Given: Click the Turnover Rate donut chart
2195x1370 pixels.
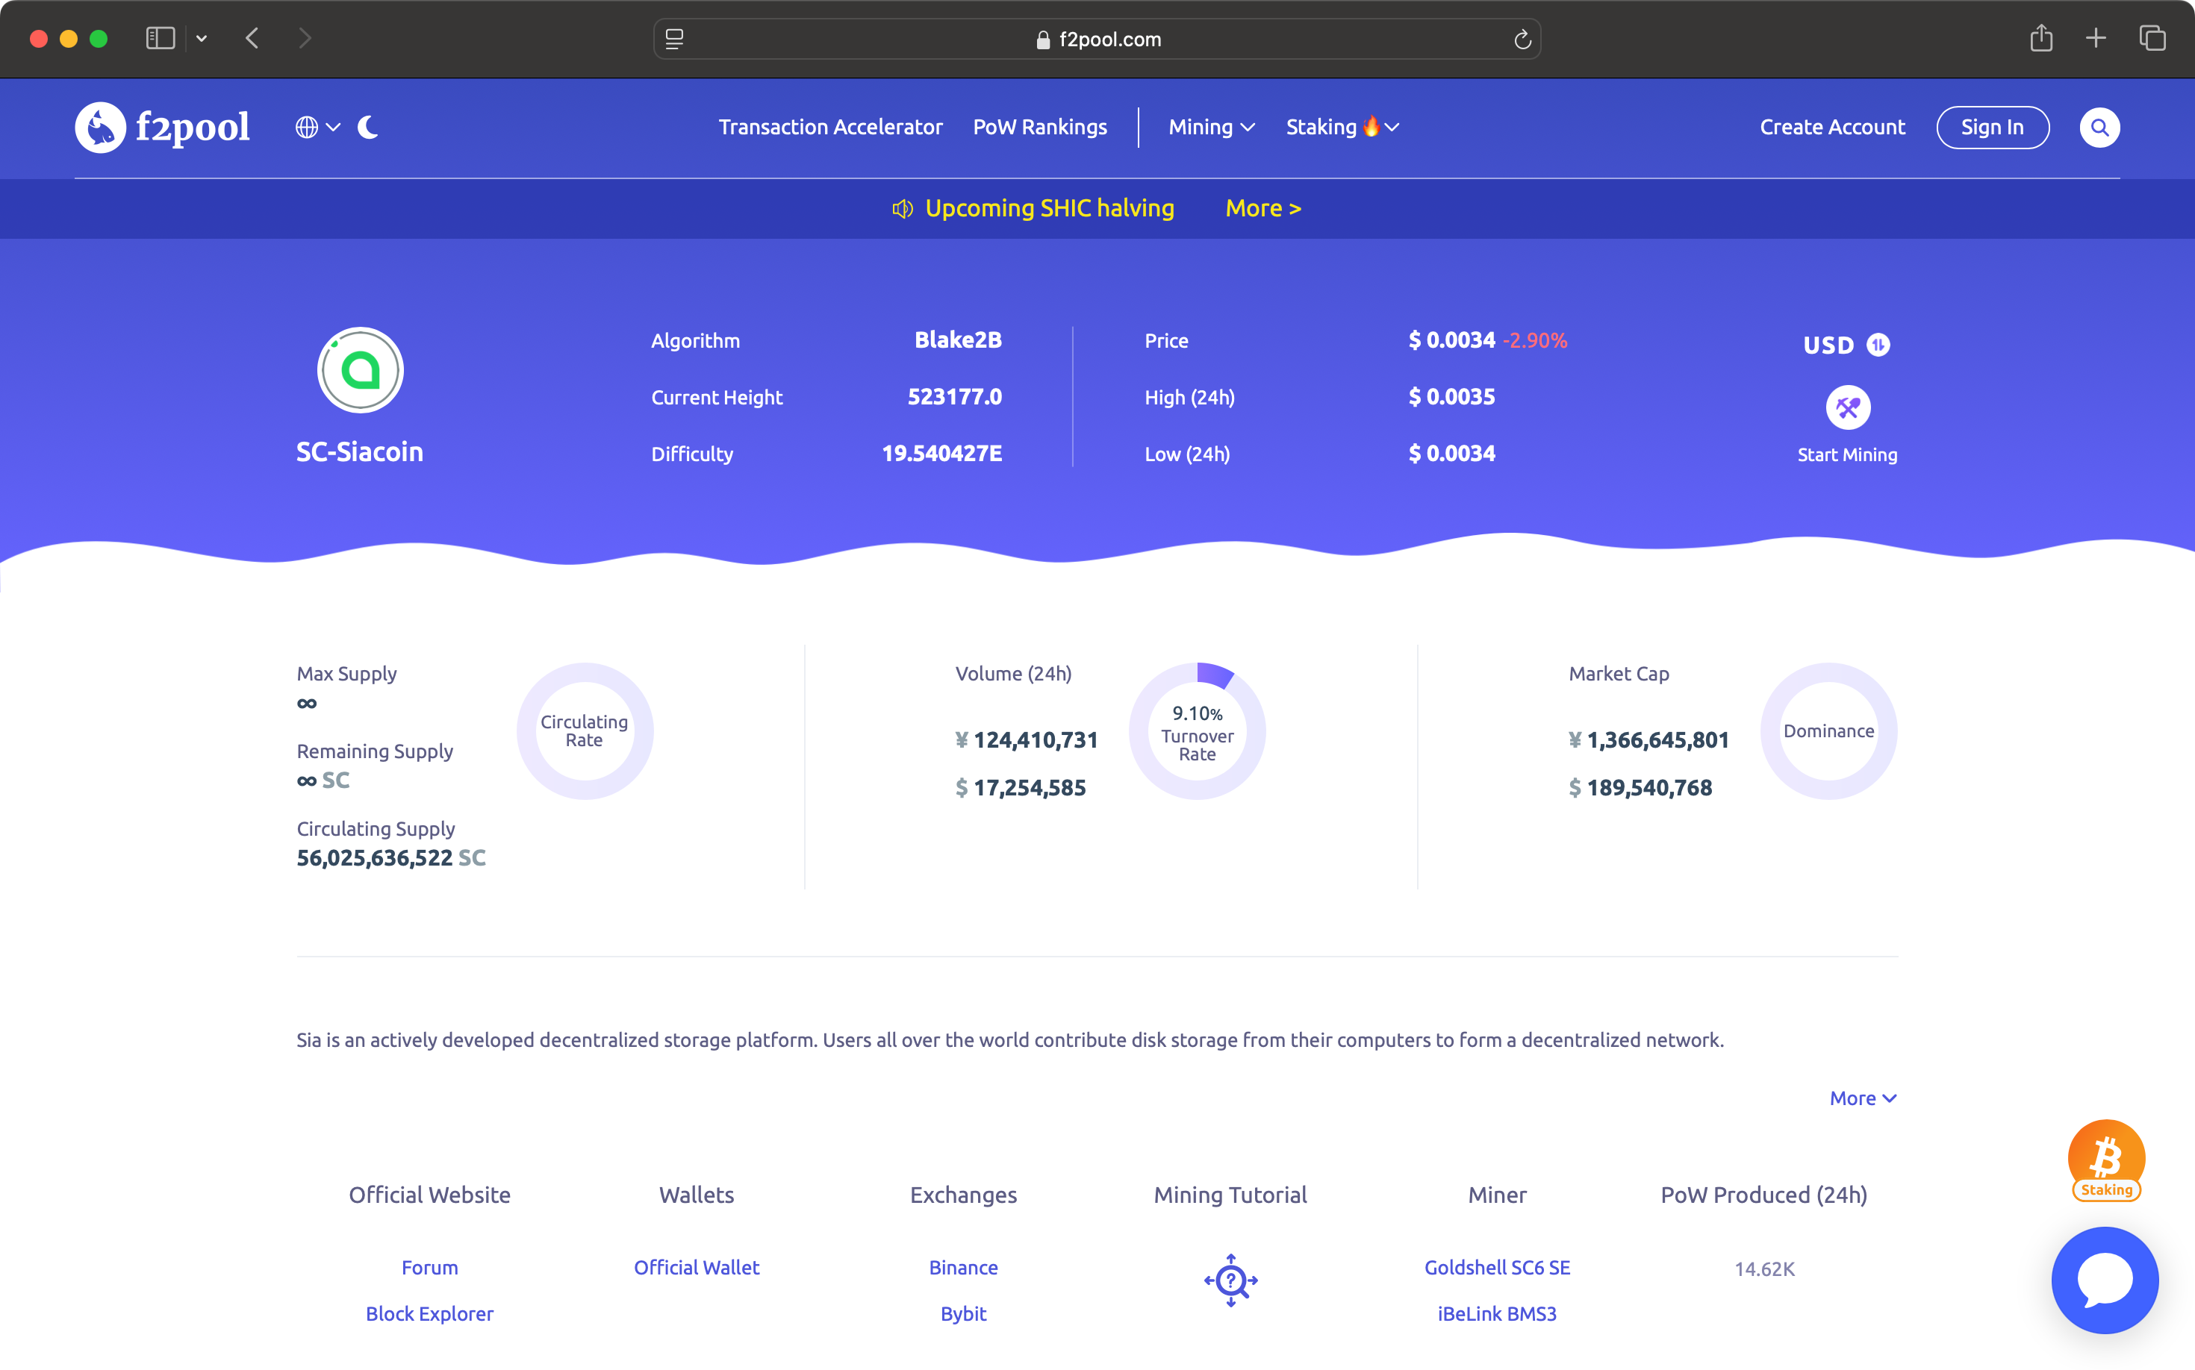Looking at the screenshot, I should [1197, 731].
